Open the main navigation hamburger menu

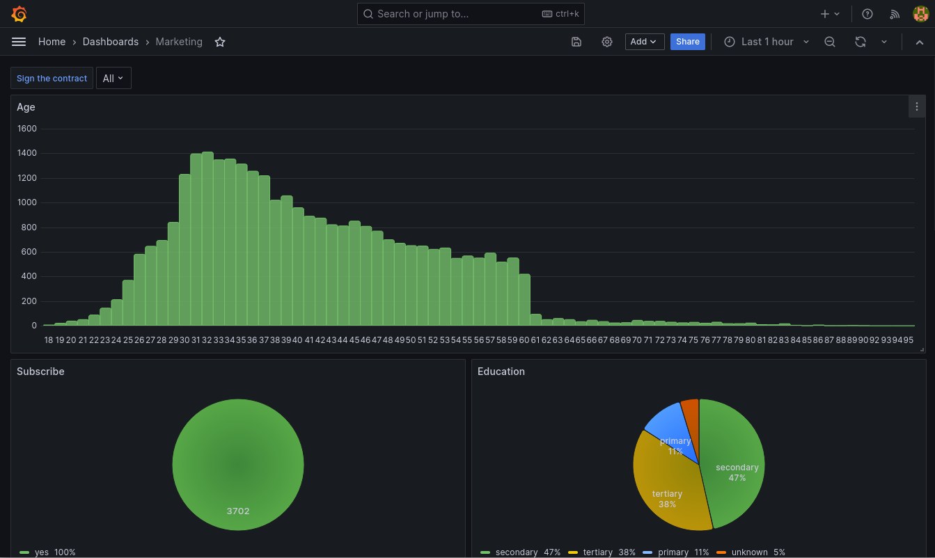point(19,42)
